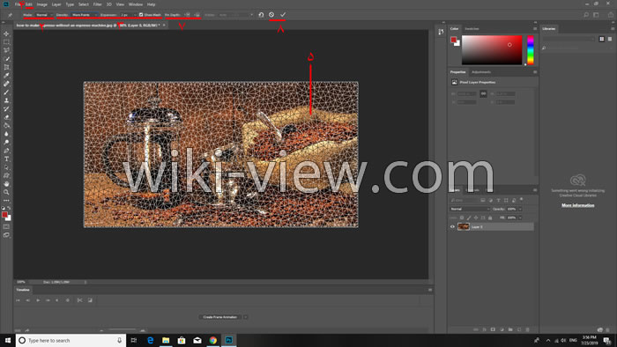
Task: Open the Puppet Warp Mode dropdown
Action: coord(44,15)
